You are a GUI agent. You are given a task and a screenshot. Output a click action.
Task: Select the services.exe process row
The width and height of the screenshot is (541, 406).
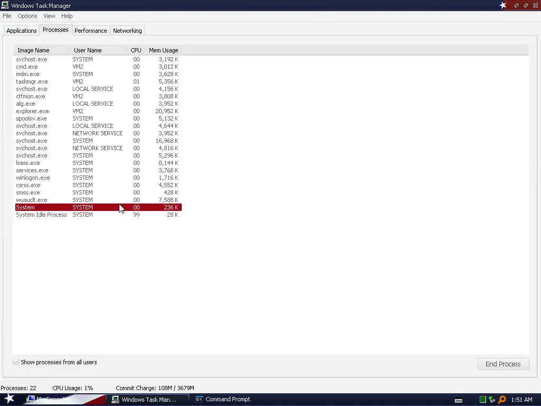pyautogui.click(x=98, y=170)
